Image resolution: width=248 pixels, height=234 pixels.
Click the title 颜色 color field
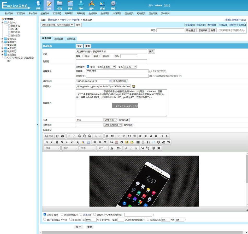point(129,56)
